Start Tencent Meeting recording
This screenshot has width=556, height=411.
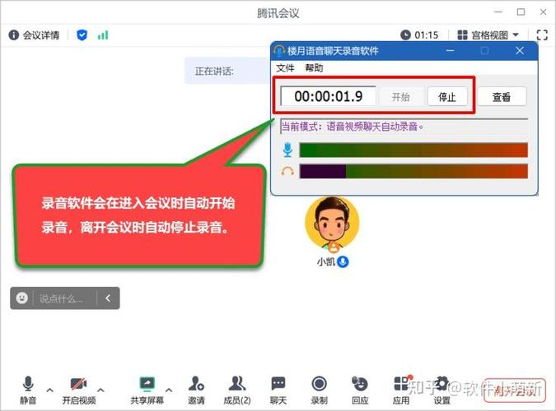pos(319,390)
